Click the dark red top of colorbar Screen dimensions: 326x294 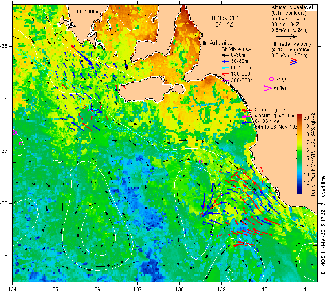(299, 116)
